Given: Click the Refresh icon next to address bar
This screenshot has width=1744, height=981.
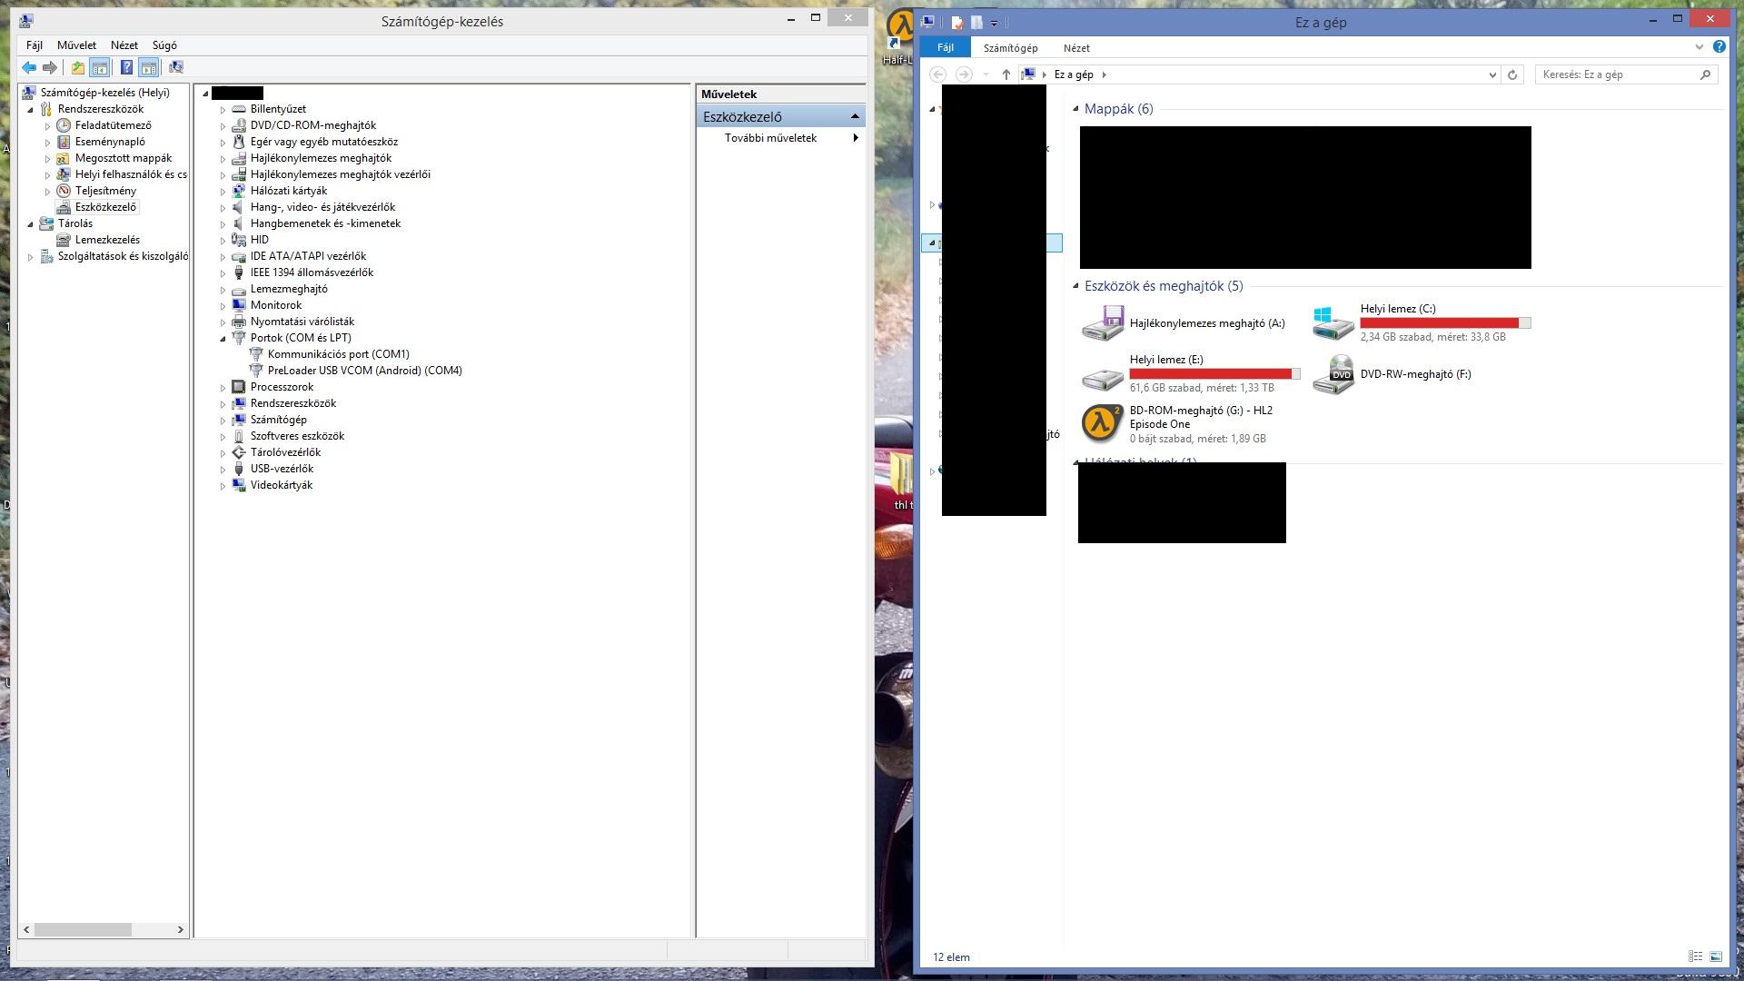Looking at the screenshot, I should point(1512,74).
